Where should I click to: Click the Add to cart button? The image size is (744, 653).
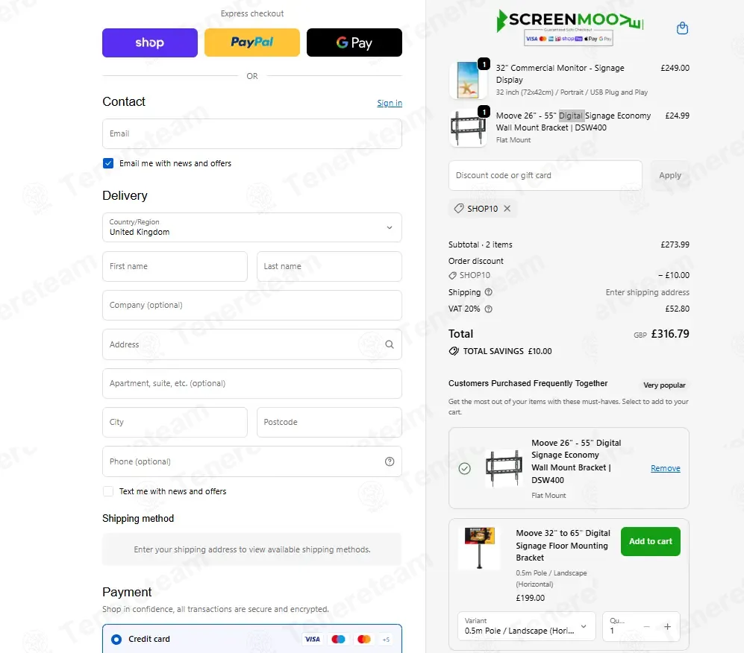650,541
